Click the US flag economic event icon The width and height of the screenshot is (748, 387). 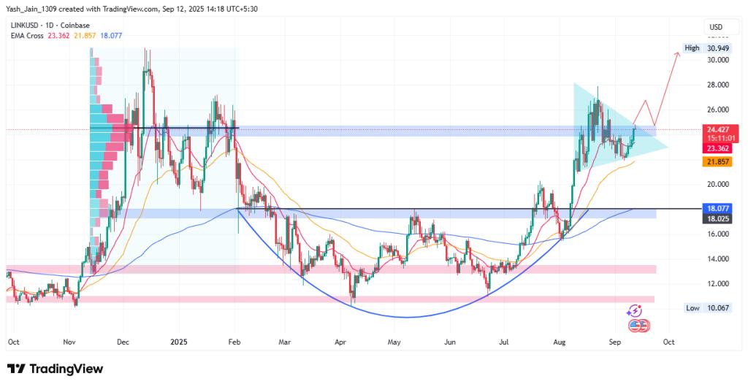[x=640, y=326]
